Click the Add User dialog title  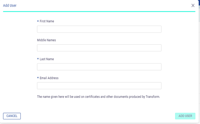click(x=10, y=5)
